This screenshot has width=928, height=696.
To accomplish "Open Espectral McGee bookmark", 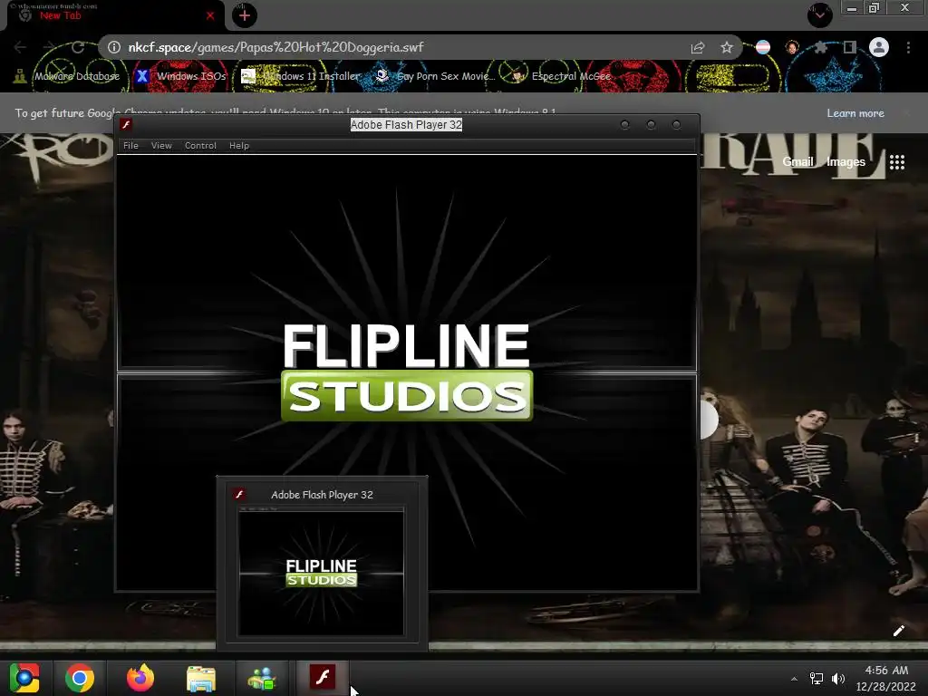I will pyautogui.click(x=561, y=76).
